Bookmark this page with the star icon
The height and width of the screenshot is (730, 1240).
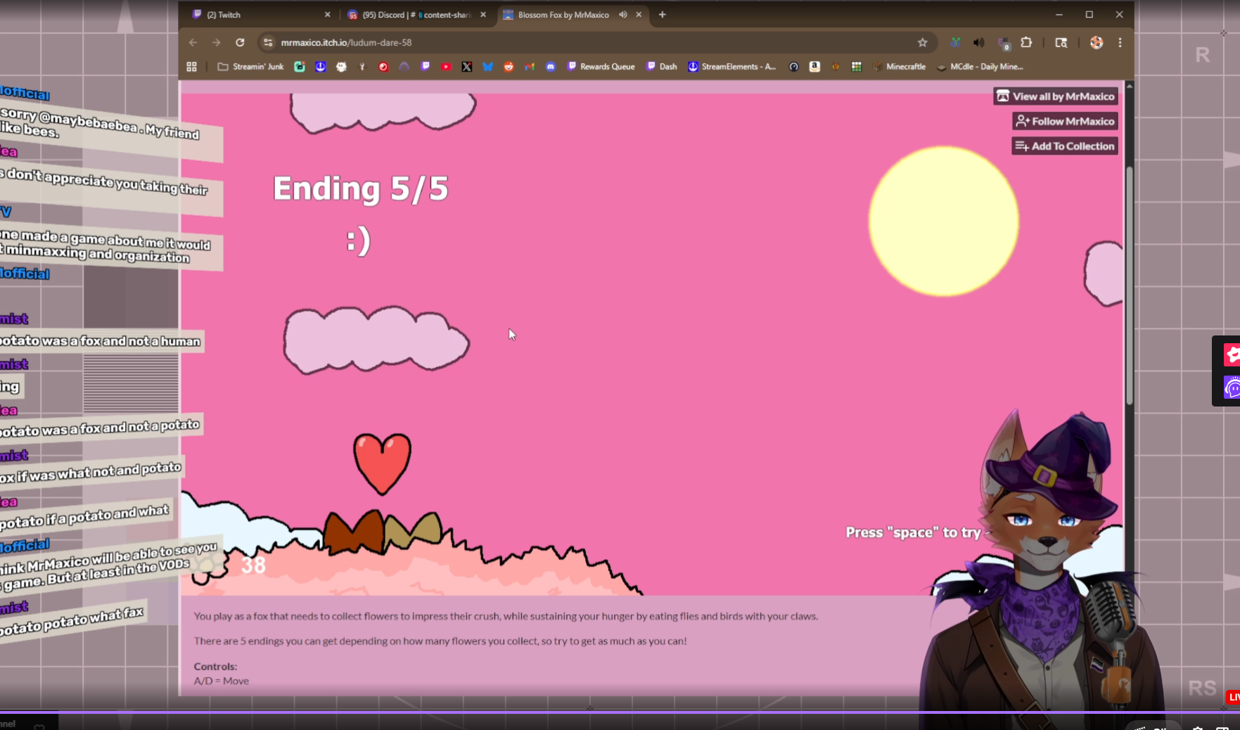923,43
